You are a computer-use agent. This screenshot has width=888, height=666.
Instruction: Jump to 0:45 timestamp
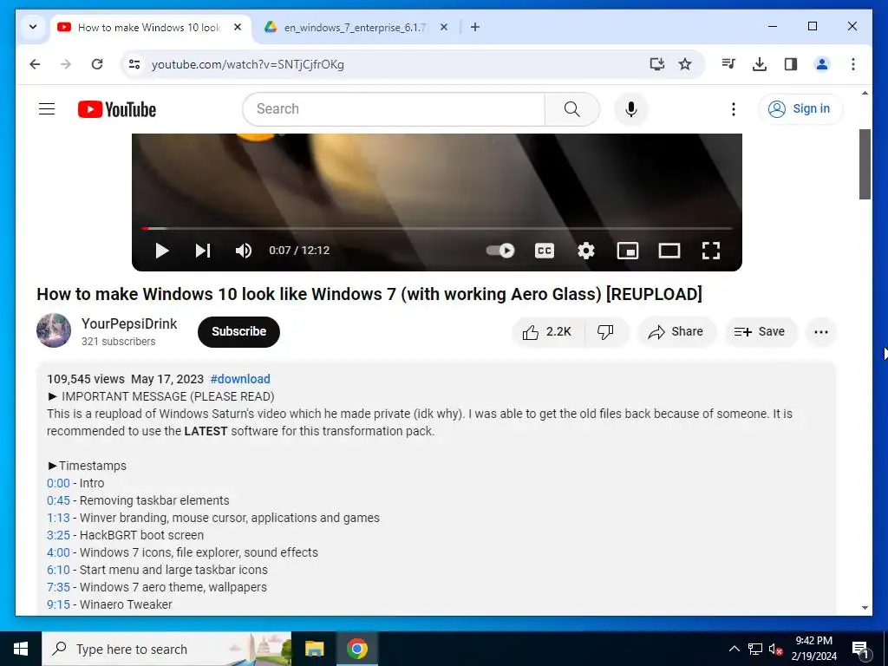click(58, 500)
